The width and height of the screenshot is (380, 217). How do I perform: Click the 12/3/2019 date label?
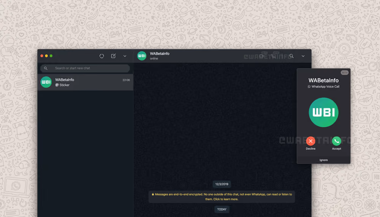(222, 184)
